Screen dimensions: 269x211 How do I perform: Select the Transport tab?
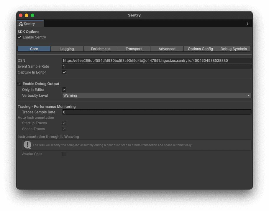[134, 49]
